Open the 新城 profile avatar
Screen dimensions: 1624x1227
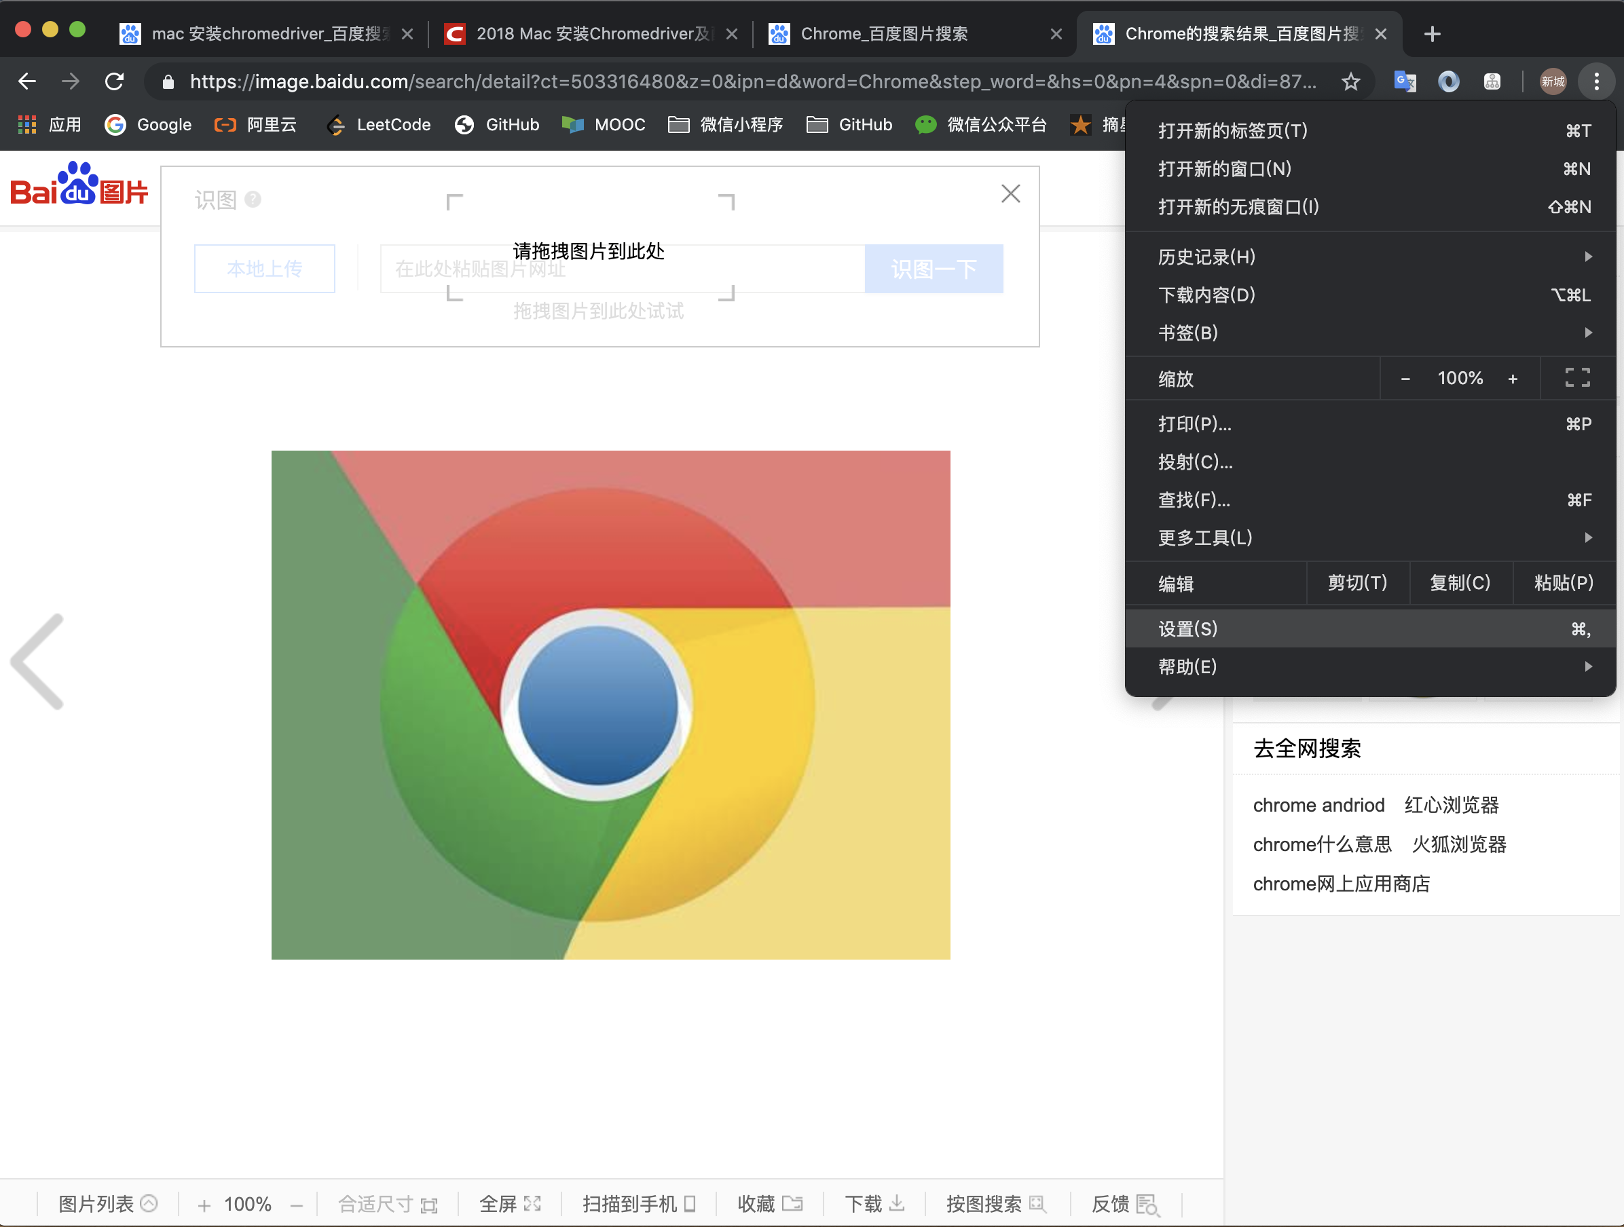tap(1553, 81)
